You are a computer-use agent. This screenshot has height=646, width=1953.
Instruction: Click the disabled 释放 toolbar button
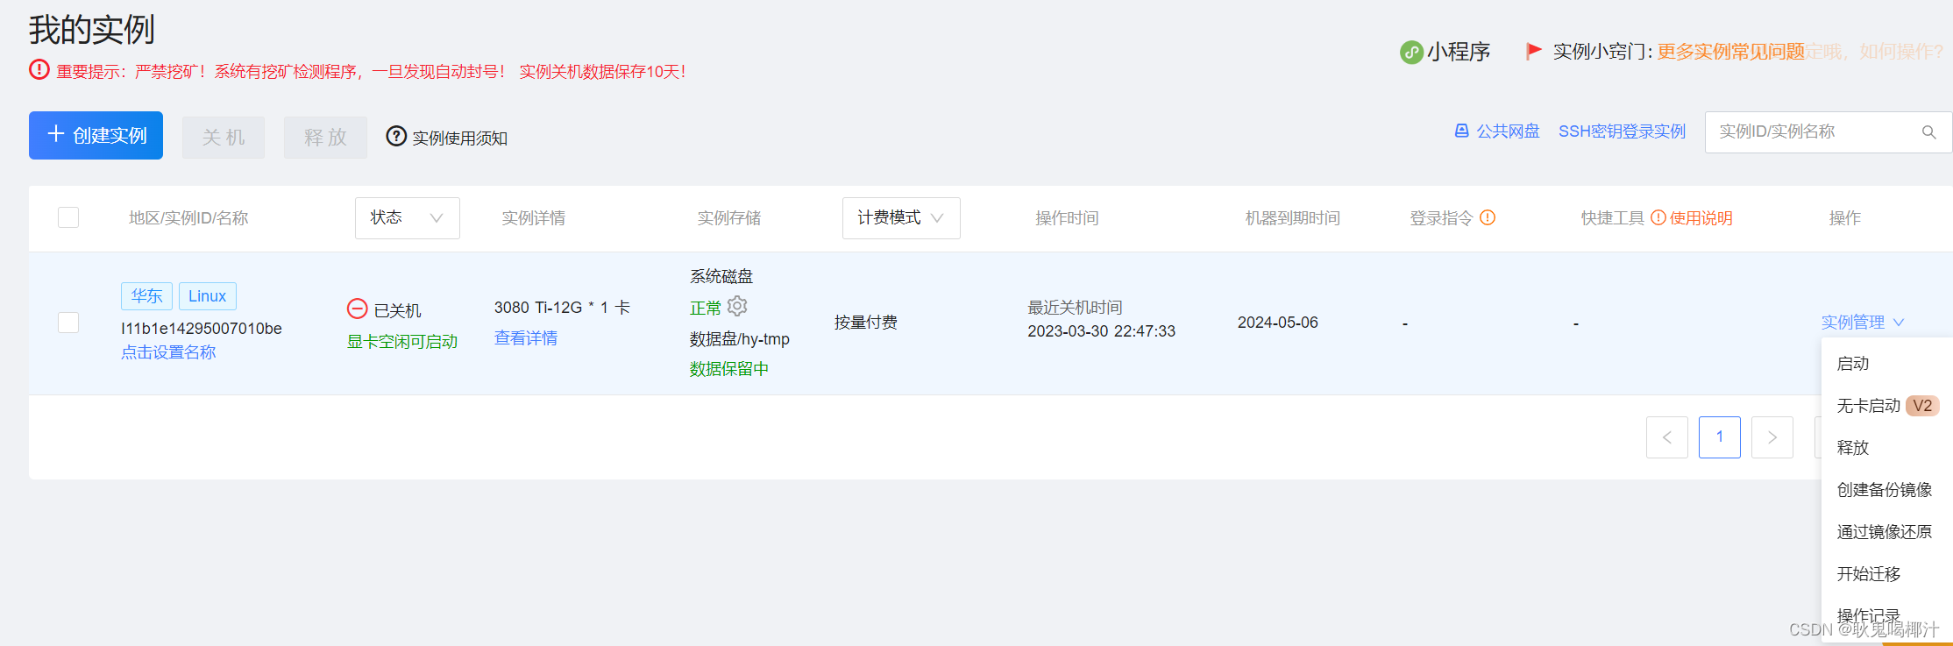pyautogui.click(x=325, y=138)
